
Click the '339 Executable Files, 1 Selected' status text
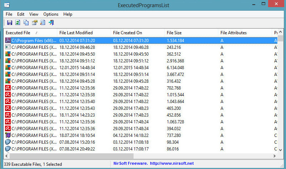click(x=33, y=164)
